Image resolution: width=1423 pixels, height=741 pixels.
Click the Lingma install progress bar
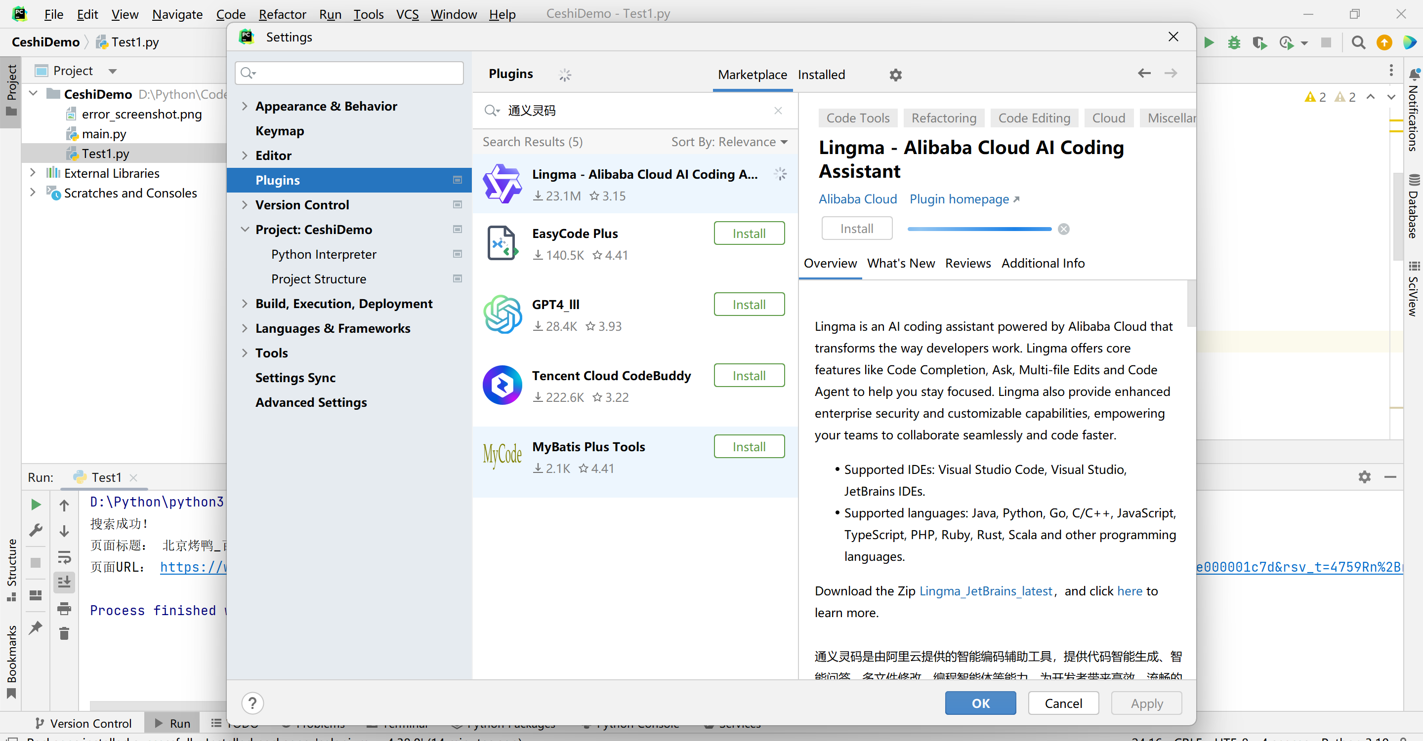click(979, 229)
